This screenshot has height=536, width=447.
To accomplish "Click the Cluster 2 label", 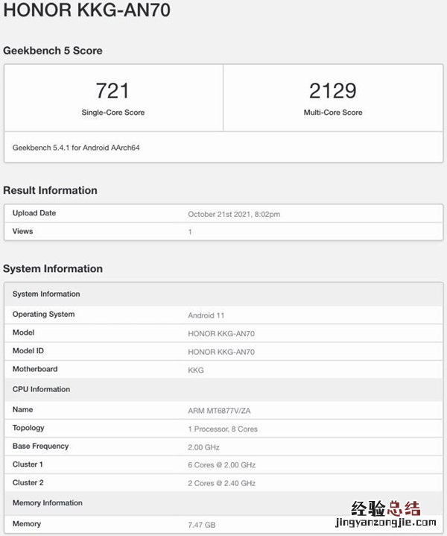I will coord(28,482).
